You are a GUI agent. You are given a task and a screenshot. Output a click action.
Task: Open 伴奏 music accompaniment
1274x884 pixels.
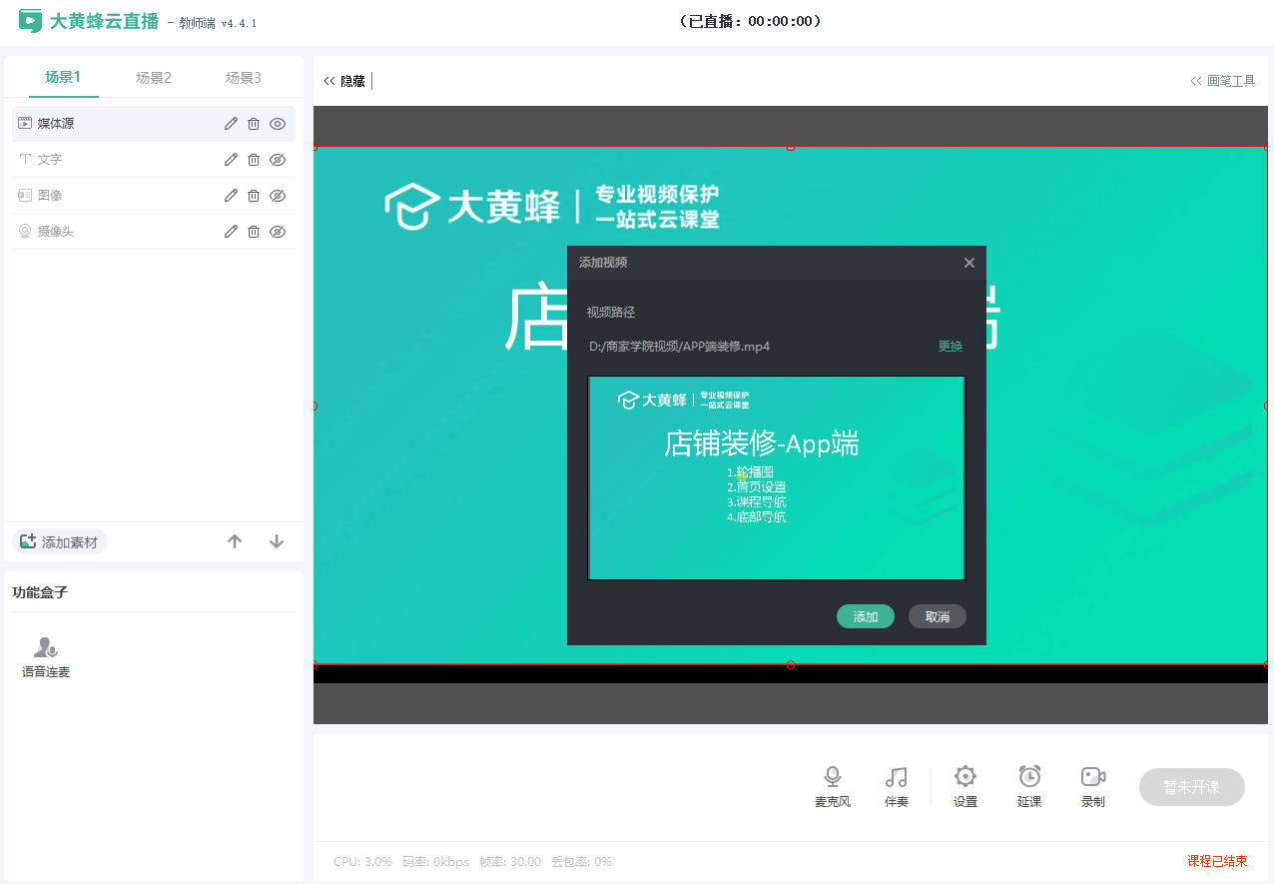[897, 787]
